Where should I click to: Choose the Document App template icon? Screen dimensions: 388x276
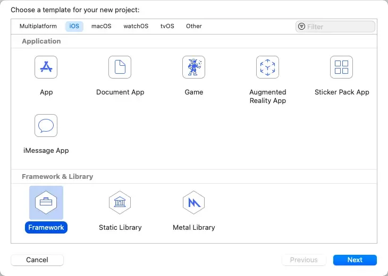tap(120, 67)
